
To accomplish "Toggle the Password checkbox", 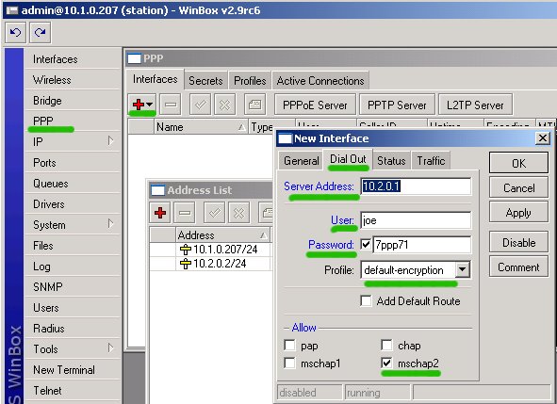I will 366,244.
